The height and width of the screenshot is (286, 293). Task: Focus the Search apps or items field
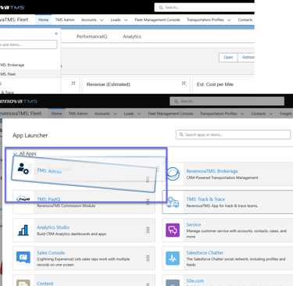pos(233,134)
